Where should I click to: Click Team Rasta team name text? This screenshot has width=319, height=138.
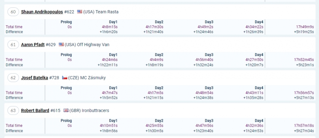[x=107, y=12]
